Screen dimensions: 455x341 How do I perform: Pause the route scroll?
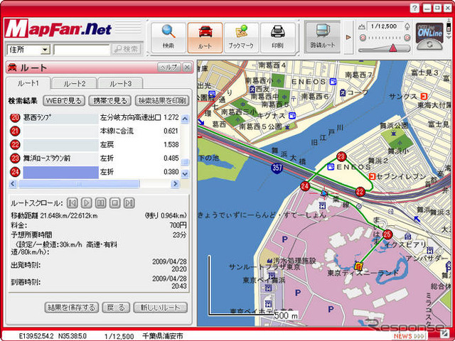coord(101,203)
